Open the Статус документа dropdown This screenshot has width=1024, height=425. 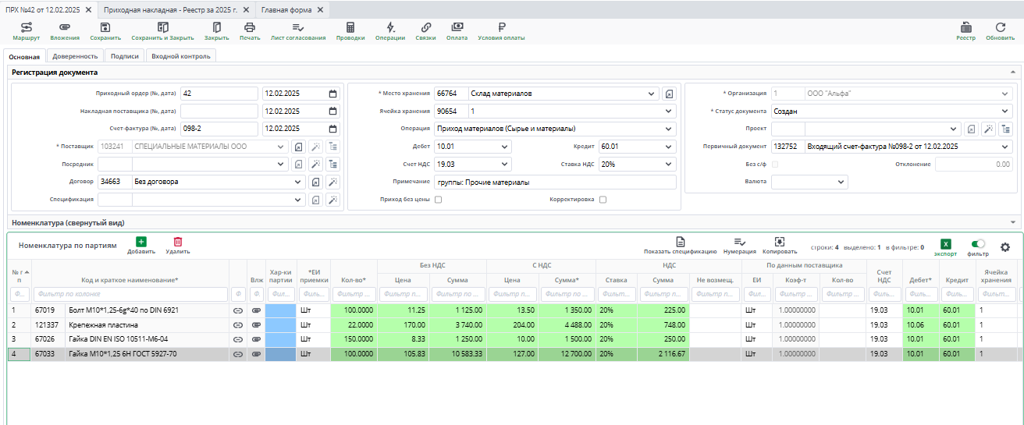coord(1004,111)
